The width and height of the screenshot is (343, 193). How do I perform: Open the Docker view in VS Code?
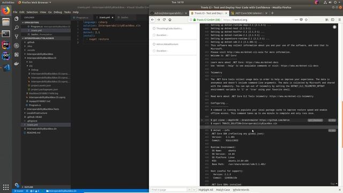tap(17, 63)
